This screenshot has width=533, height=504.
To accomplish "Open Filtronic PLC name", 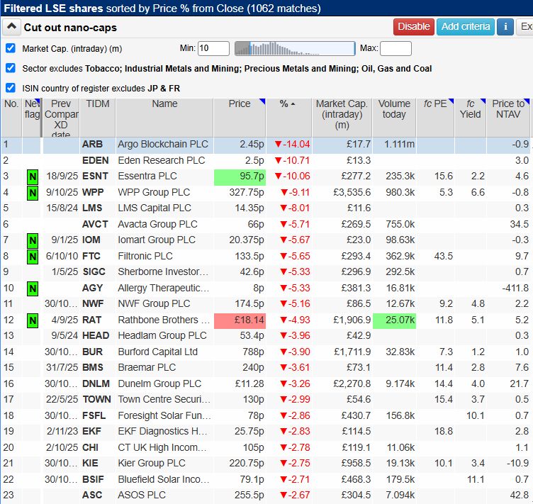I will (145, 256).
